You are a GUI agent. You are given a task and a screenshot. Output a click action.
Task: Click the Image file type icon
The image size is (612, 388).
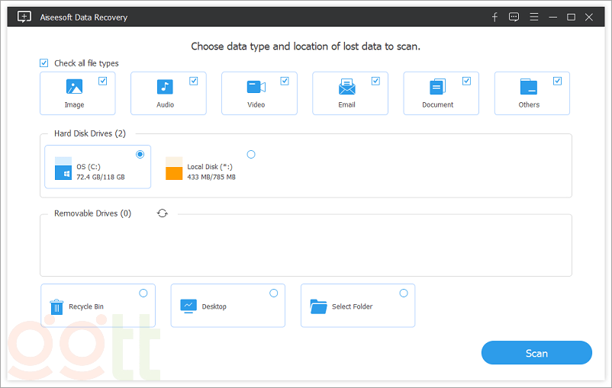74,87
